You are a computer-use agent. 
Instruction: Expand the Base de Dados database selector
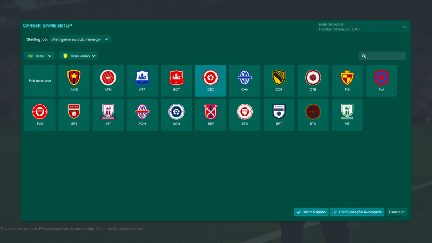[362, 27]
